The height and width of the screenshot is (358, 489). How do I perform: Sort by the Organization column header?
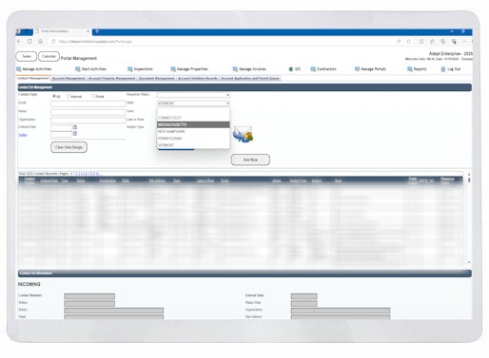(108, 180)
